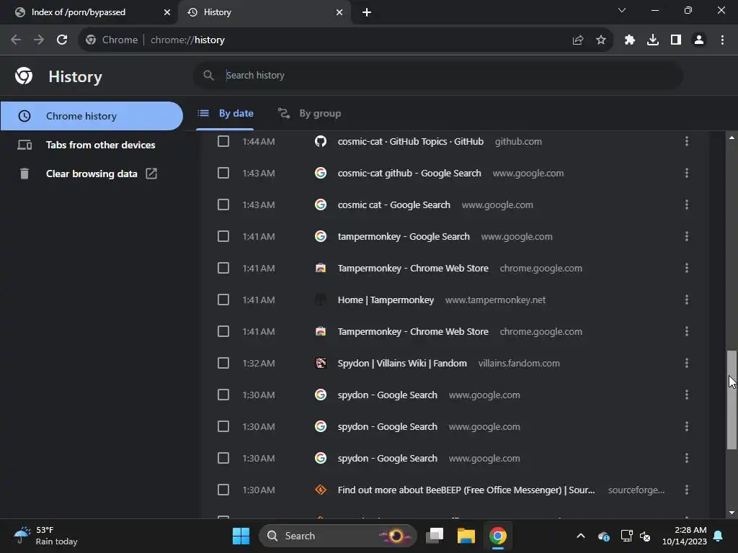Open more actions for cosmic-cat github search
738x553 pixels.
[686, 173]
